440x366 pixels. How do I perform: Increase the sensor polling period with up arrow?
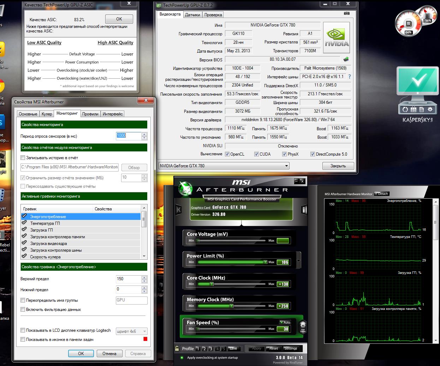pos(144,134)
